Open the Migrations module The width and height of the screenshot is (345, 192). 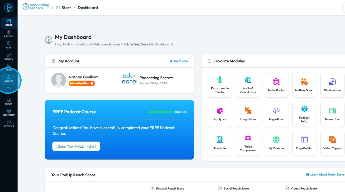point(276,114)
